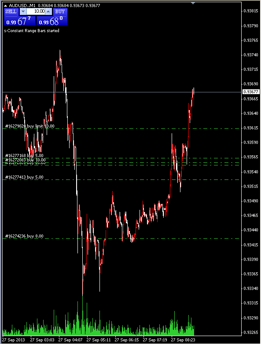Click the current price tag 0.93677
Image resolution: width=261 pixels, height=344 pixels.
coord(251,91)
